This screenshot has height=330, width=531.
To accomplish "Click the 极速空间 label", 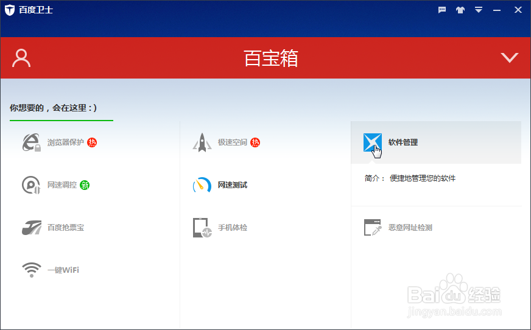I will click(233, 142).
